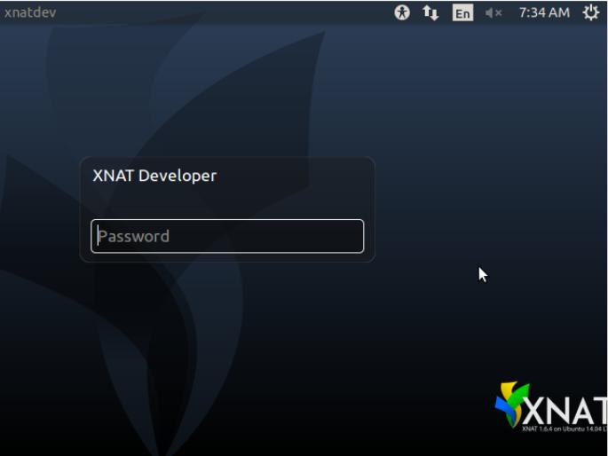Click the xnatdev hostname label

tap(30, 12)
